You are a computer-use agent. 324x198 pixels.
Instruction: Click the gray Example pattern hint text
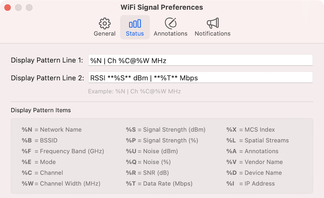[x=134, y=91]
